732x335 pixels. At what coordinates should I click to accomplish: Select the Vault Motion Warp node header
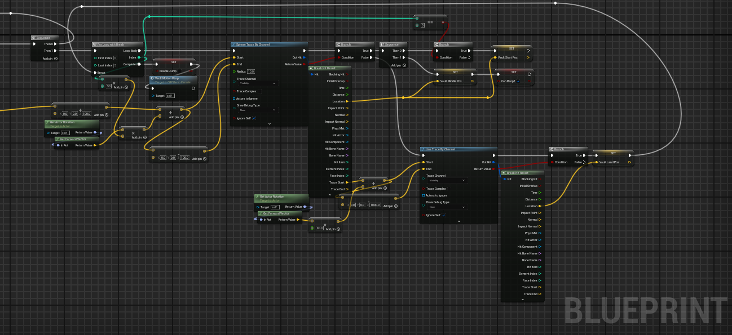pyautogui.click(x=167, y=79)
